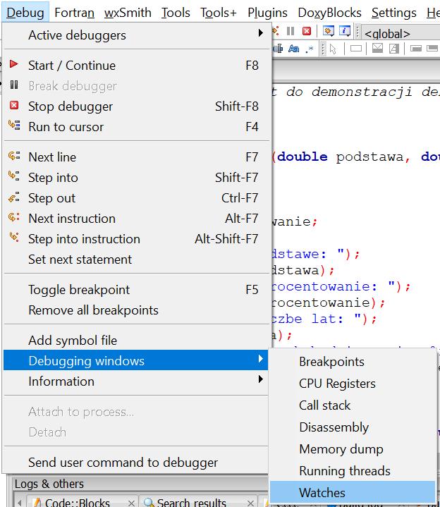The image size is (440, 507).
Task: Expand the Information submenu arrow
Action: (261, 379)
